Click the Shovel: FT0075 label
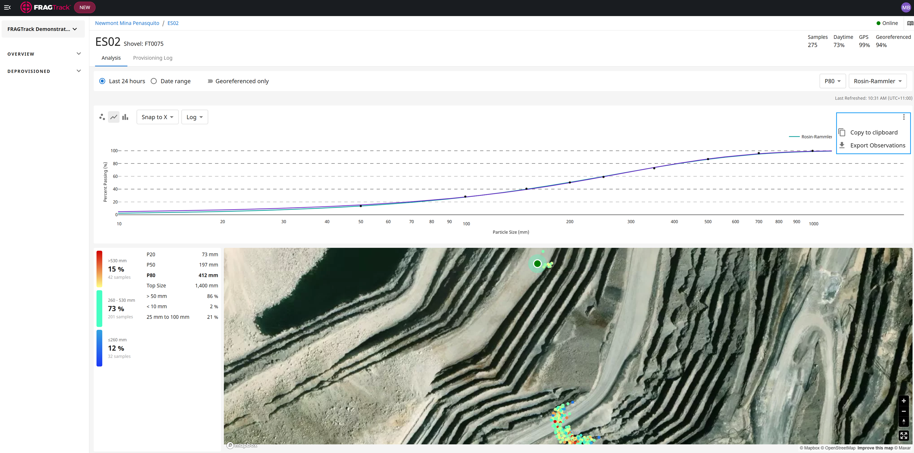The height and width of the screenshot is (453, 914). click(x=143, y=44)
